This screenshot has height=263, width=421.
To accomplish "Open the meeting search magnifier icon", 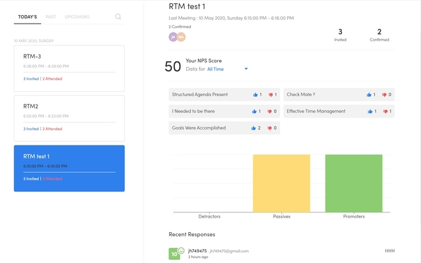I will tap(118, 17).
